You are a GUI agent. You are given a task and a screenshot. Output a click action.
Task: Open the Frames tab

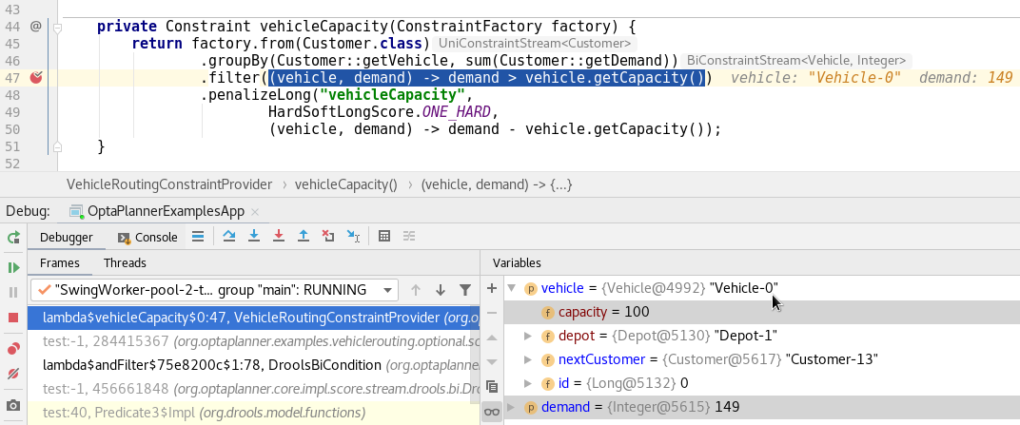(60, 263)
